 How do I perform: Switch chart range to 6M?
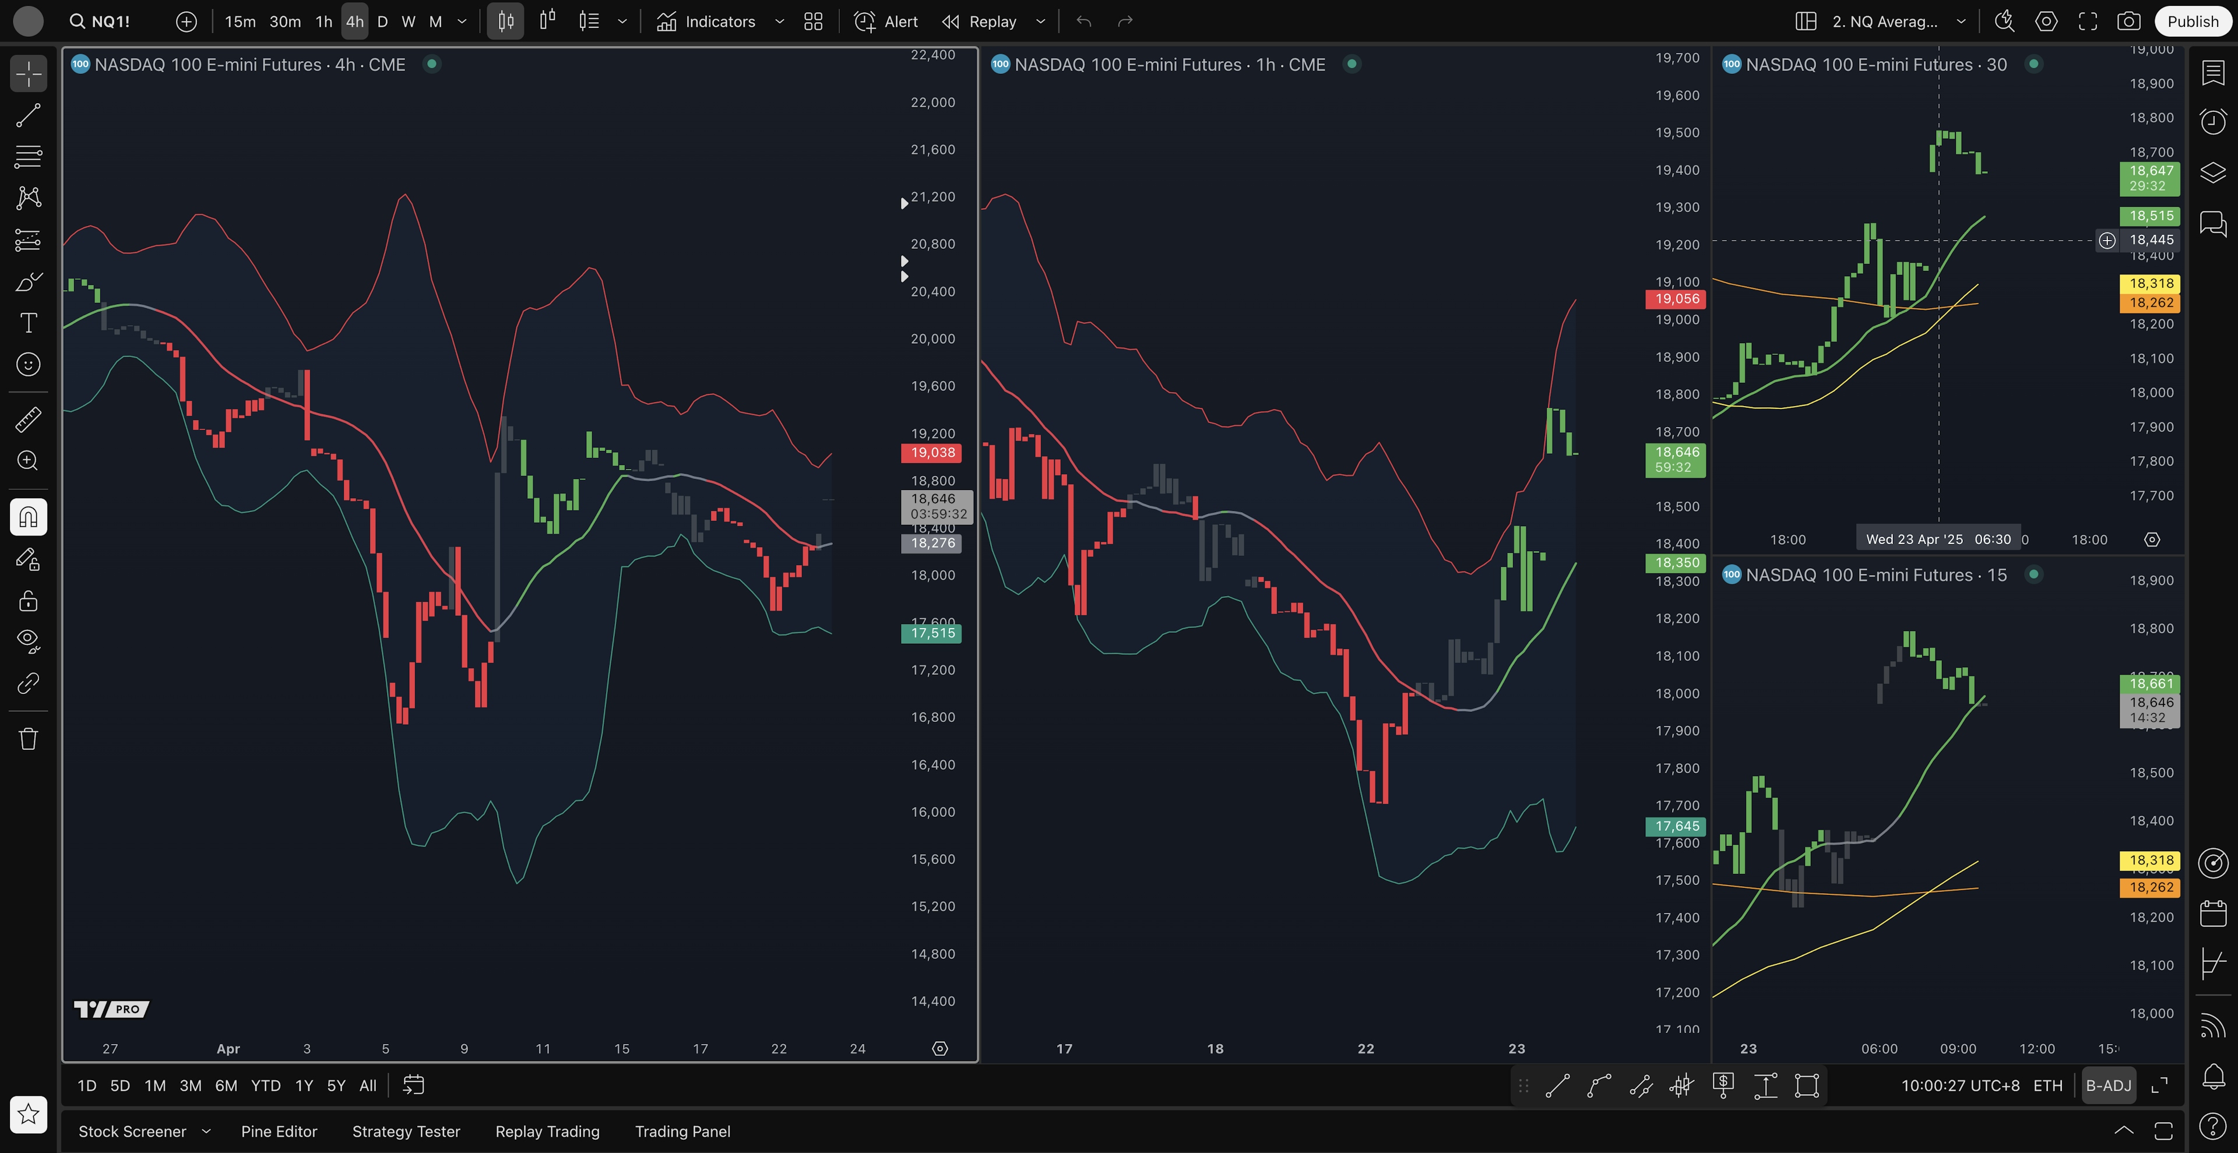pos(226,1085)
